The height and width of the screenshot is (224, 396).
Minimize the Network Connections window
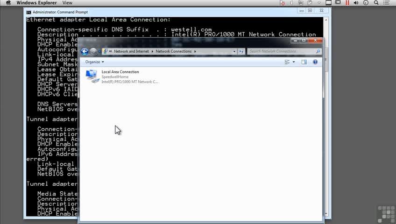pyautogui.click(x=295, y=40)
